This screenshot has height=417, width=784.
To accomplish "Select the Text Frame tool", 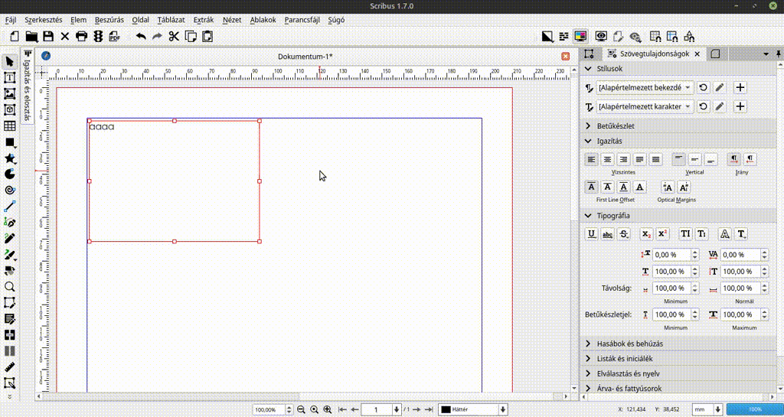I will [10, 77].
